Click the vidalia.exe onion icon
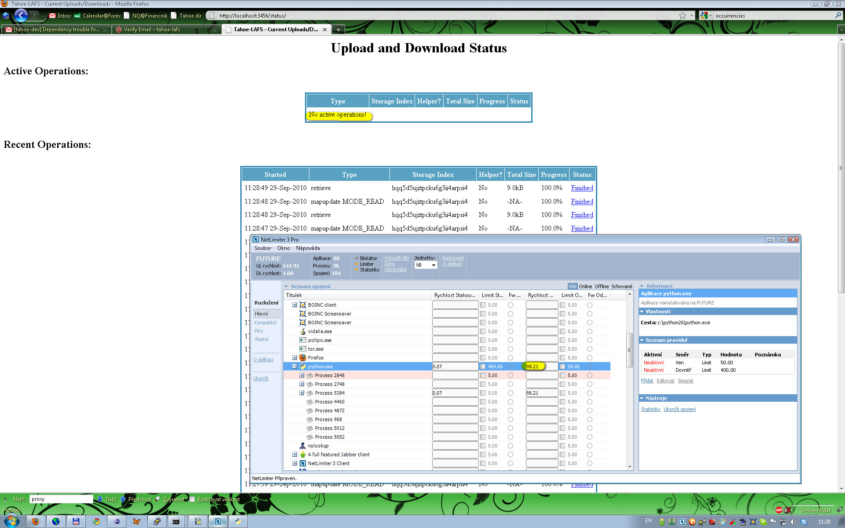This screenshot has width=845, height=528. (x=303, y=331)
